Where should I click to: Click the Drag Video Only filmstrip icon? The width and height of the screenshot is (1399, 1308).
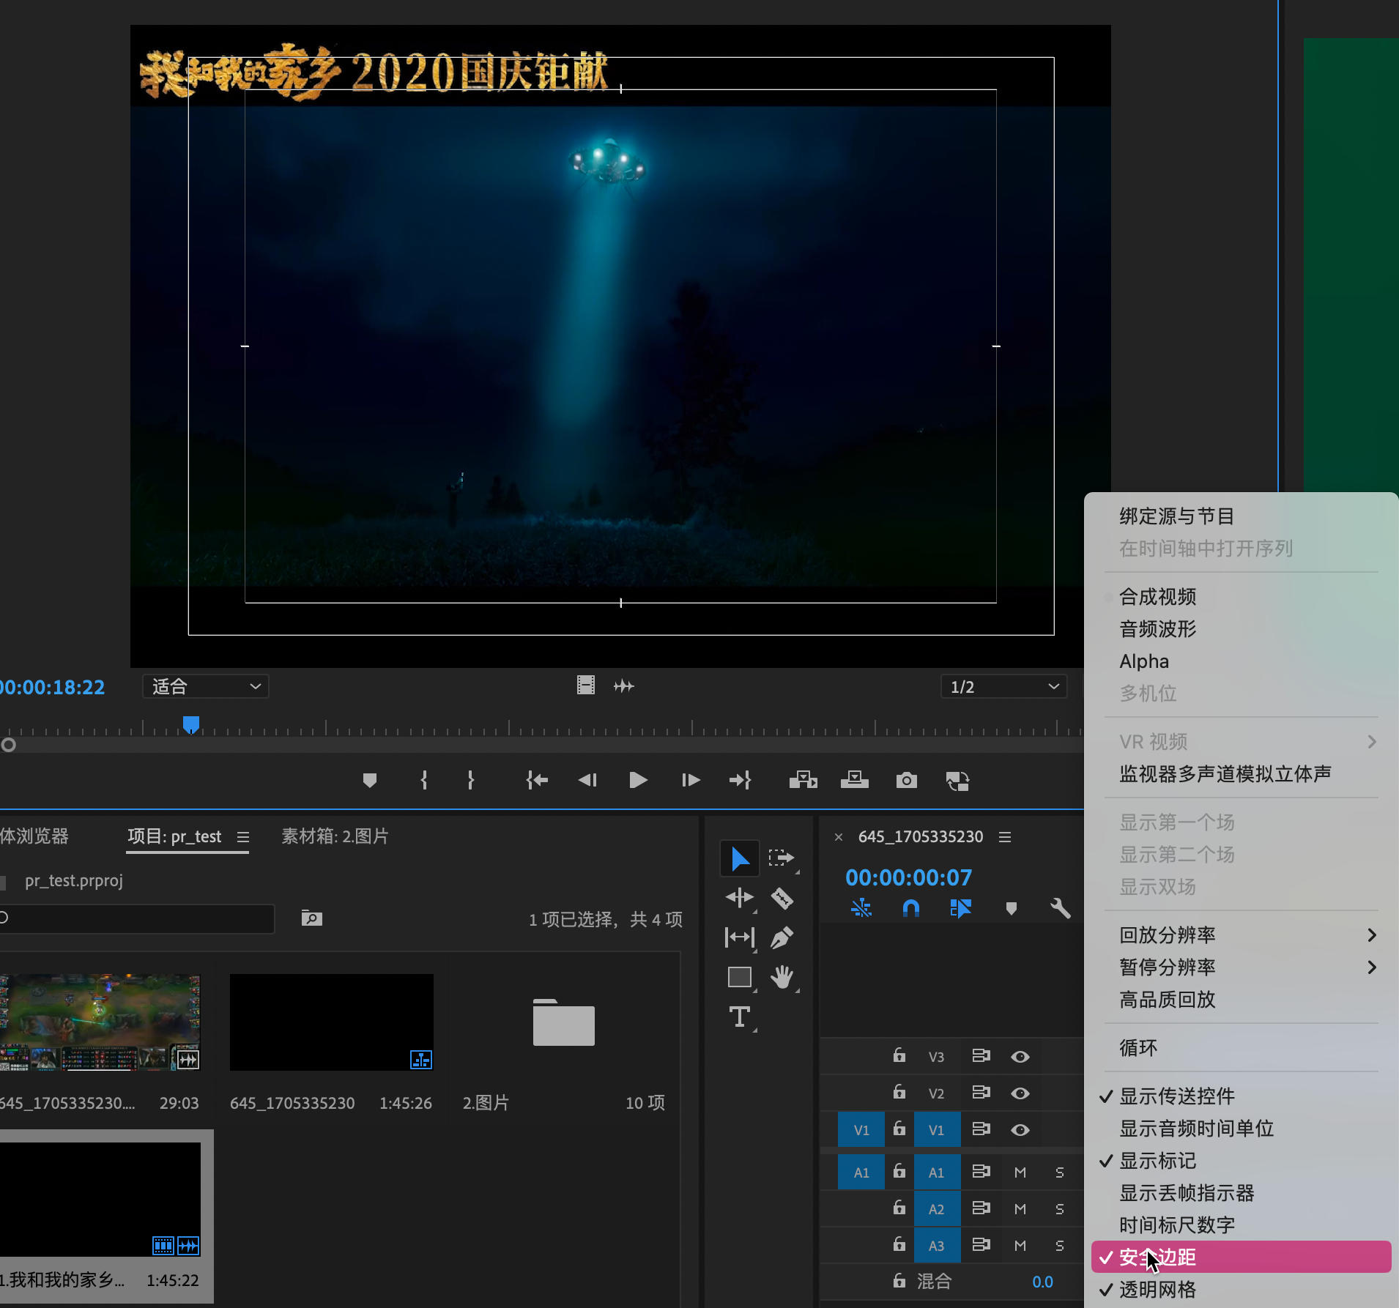[586, 685]
